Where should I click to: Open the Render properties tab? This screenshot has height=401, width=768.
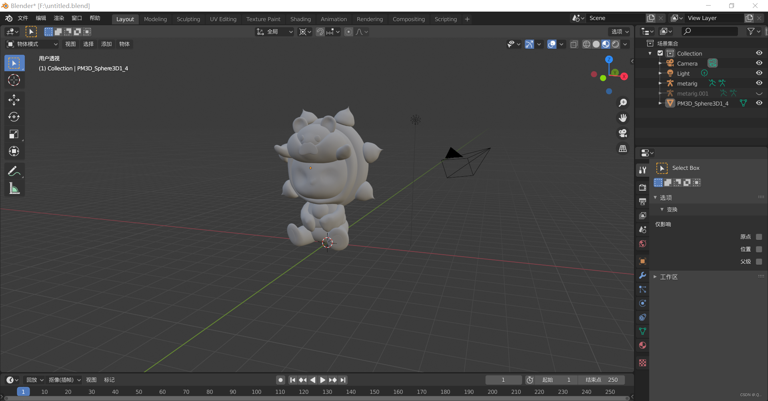[x=642, y=187]
